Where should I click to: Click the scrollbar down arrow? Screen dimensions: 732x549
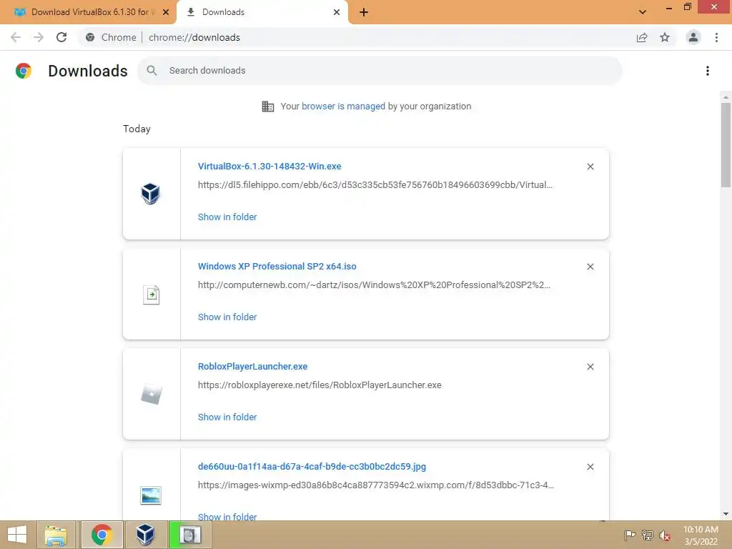click(x=726, y=514)
